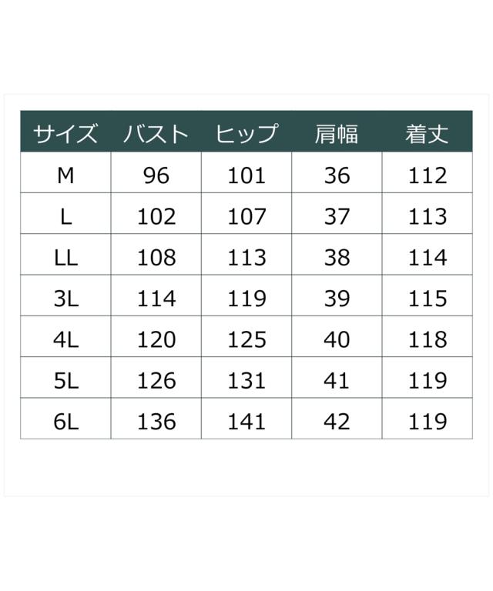Click bust value 120 in 4L row

point(156,339)
